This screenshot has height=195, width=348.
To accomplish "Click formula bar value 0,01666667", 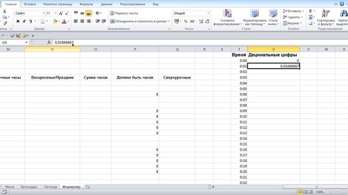I will click(64, 42).
